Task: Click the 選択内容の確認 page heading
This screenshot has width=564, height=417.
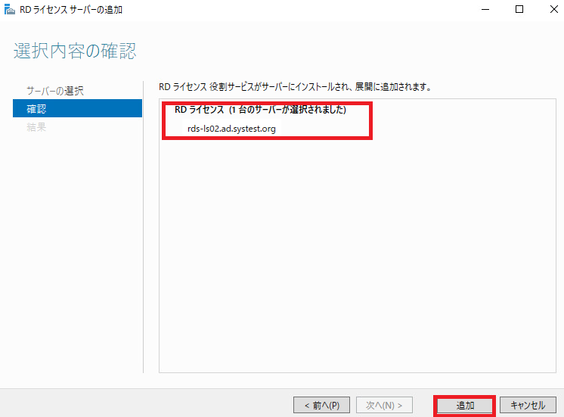Action: [x=75, y=51]
